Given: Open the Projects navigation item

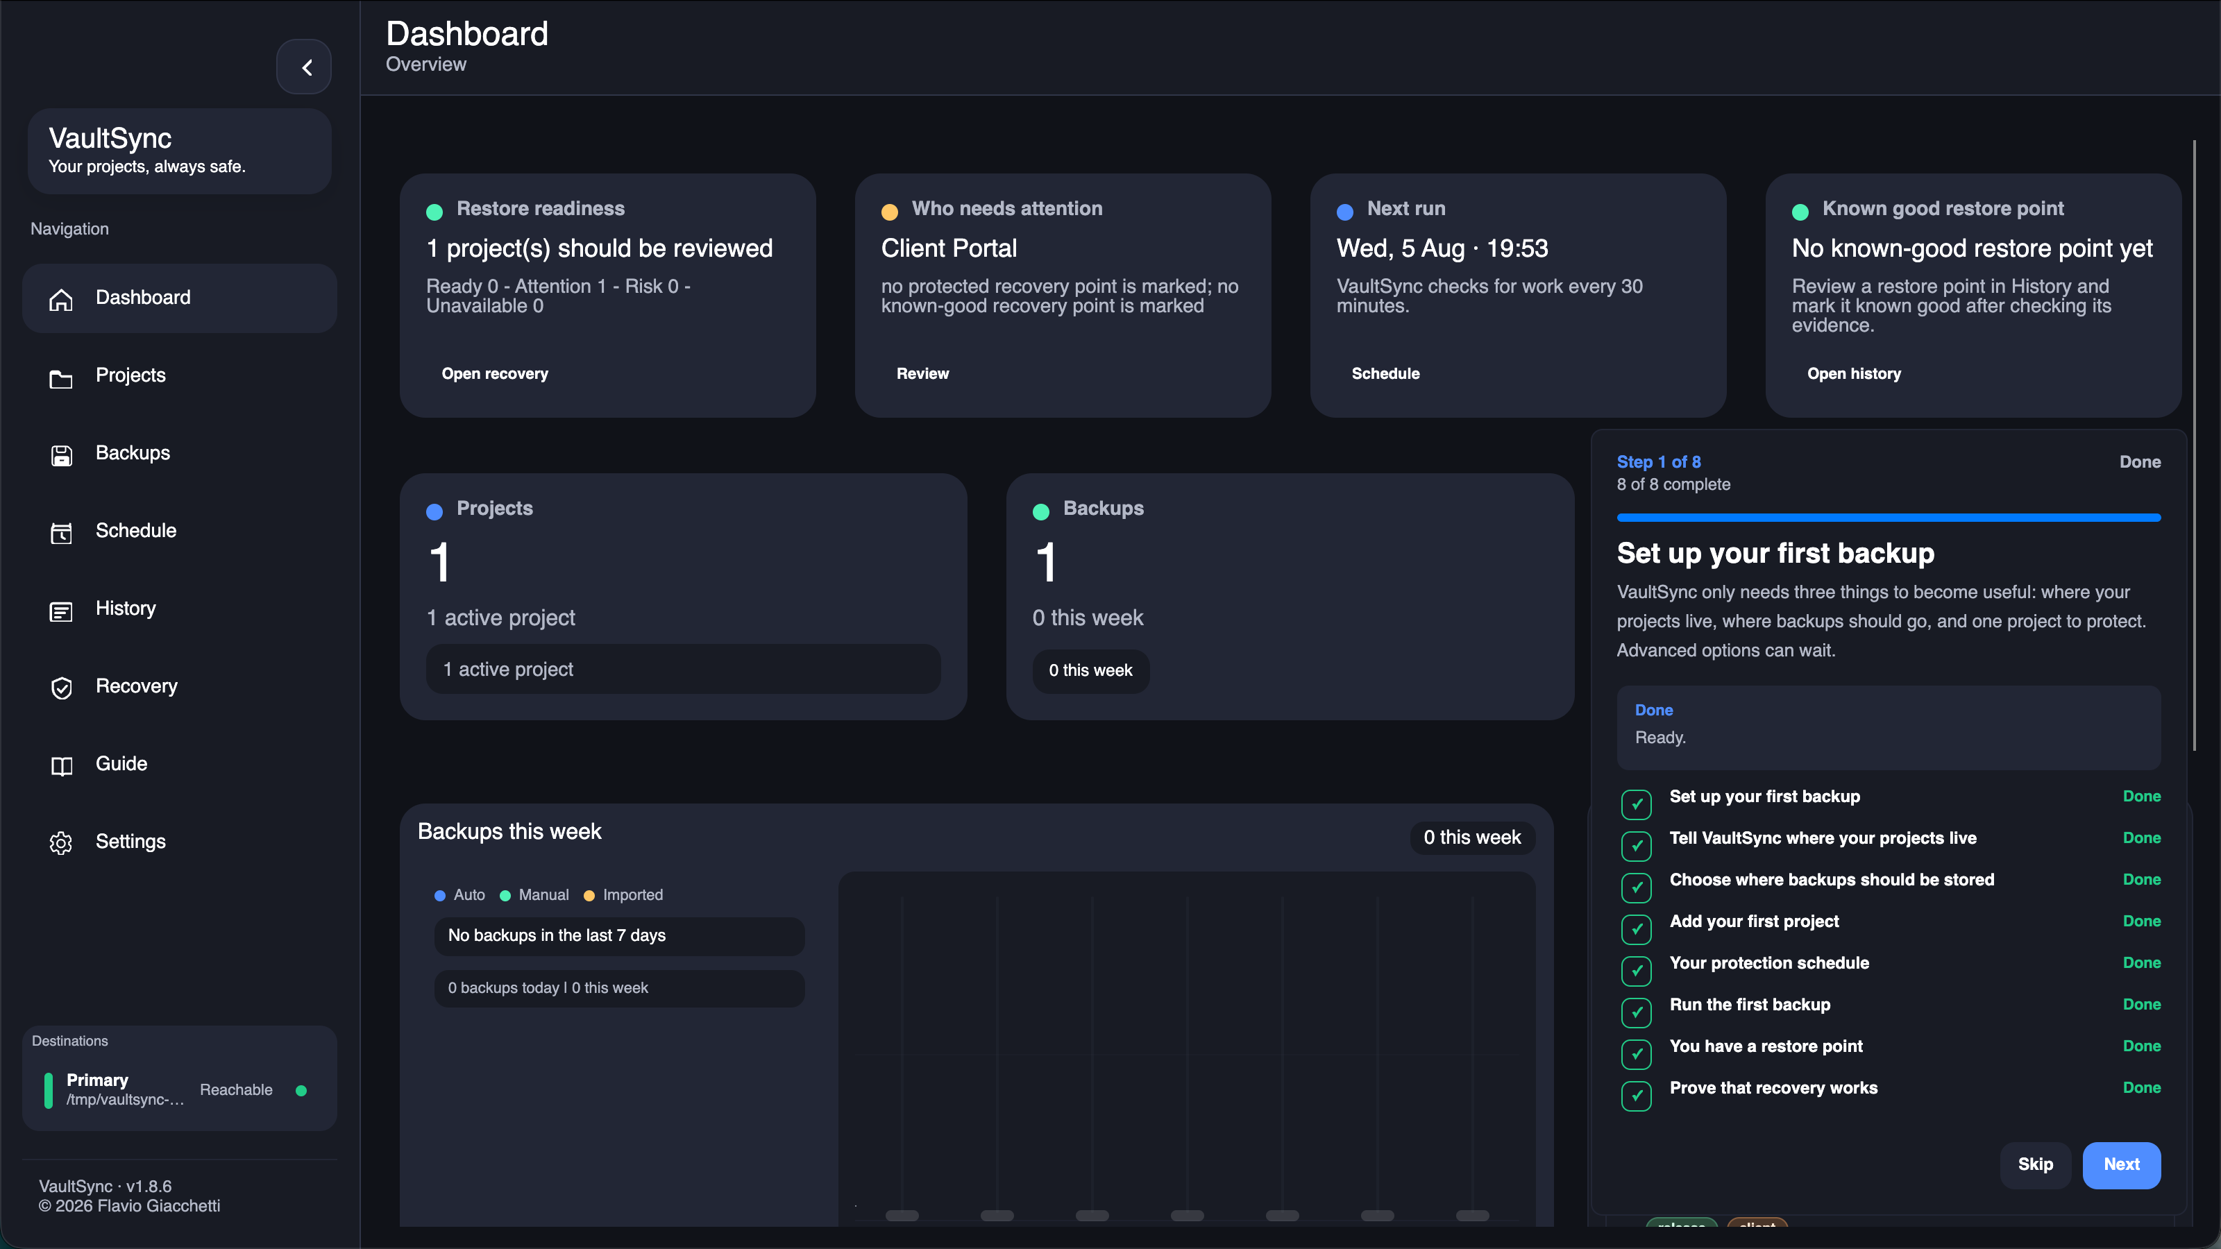Looking at the screenshot, I should 179,376.
